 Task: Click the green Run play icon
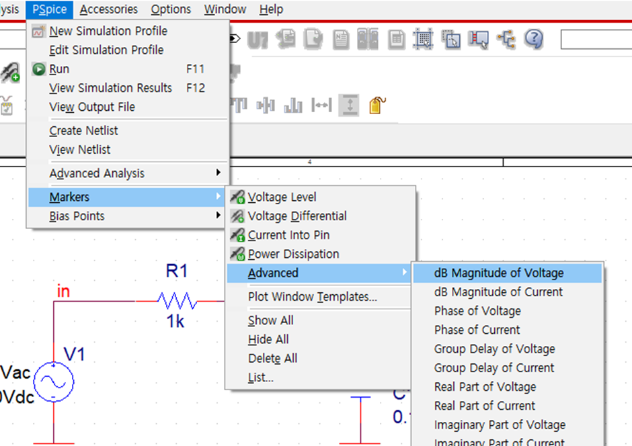39,69
